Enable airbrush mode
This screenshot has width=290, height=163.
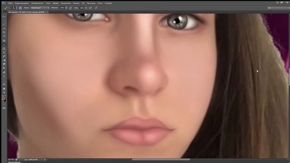point(91,8)
